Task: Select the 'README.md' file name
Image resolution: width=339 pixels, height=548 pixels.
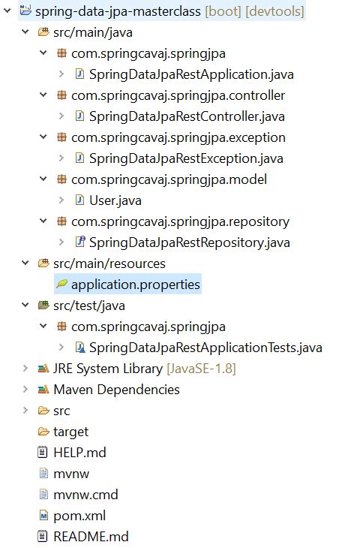Action: 91,537
